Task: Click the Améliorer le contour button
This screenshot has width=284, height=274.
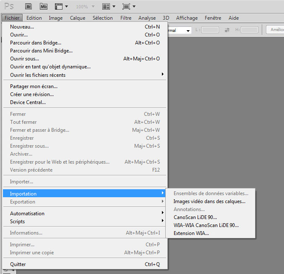Action: 275,29
